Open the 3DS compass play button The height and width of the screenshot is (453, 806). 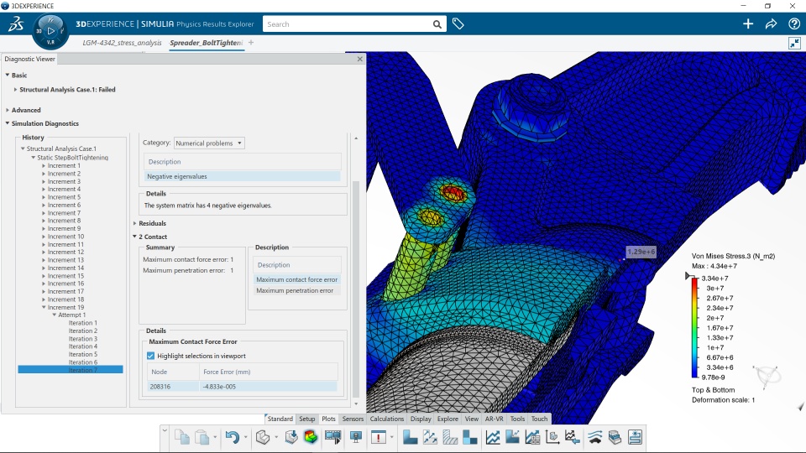point(50,31)
